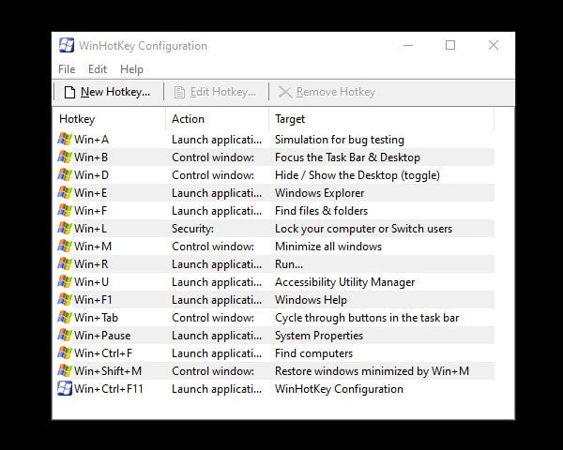563x450 pixels.
Task: Click the Windows flag icon beside Win+F
Action: [65, 211]
